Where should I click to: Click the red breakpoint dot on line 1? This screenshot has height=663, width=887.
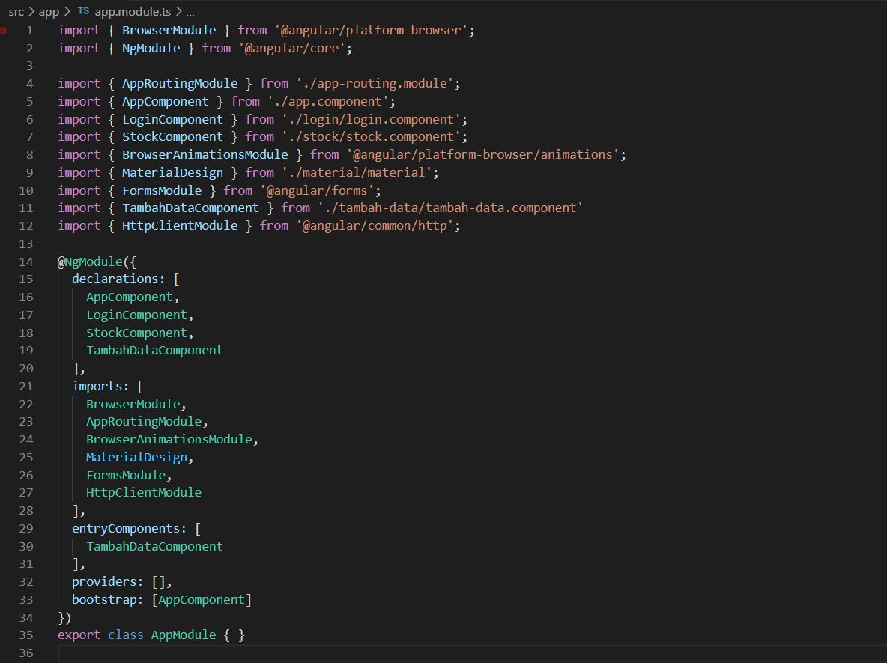coord(4,31)
